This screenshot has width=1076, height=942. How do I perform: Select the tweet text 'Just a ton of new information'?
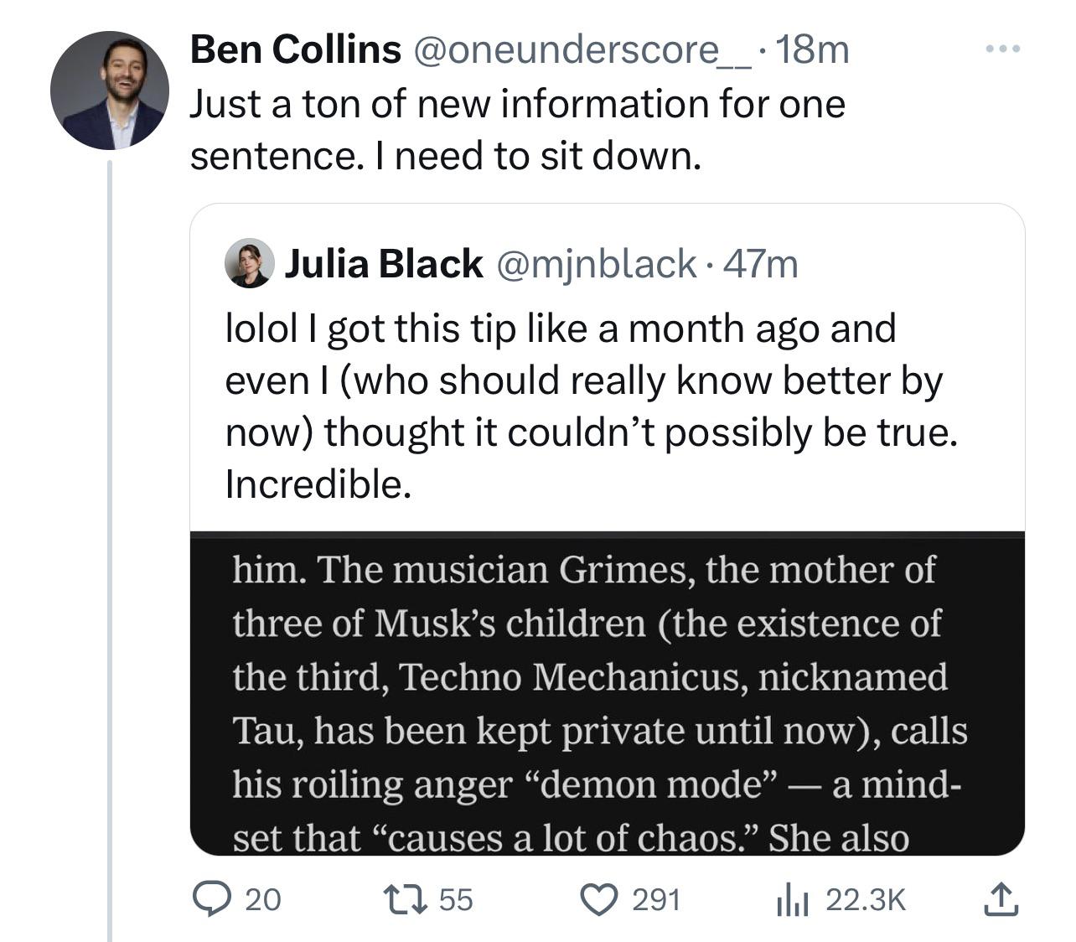point(448,105)
